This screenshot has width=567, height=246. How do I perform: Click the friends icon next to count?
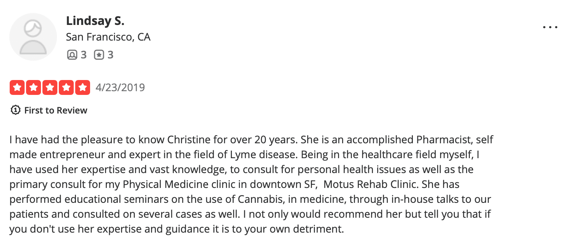coord(71,55)
